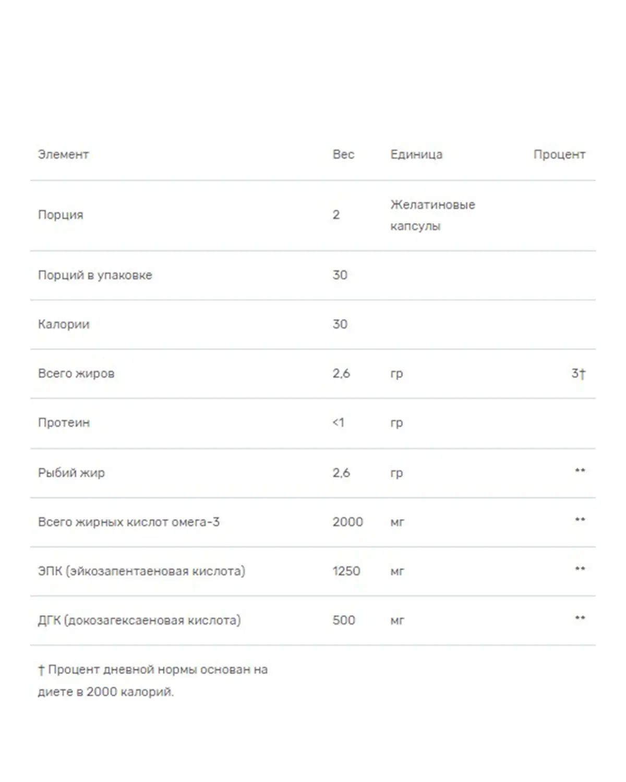Viewport: 626px width, 782px height.
Task: Click the "Элемент" column header
Action: click(x=63, y=154)
